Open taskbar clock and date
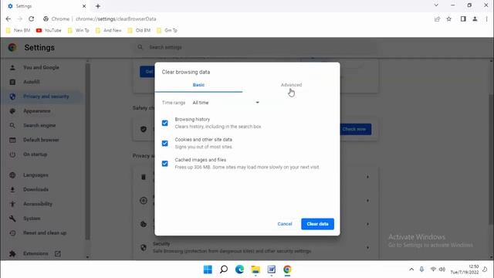The image size is (494, 278). 465,270
